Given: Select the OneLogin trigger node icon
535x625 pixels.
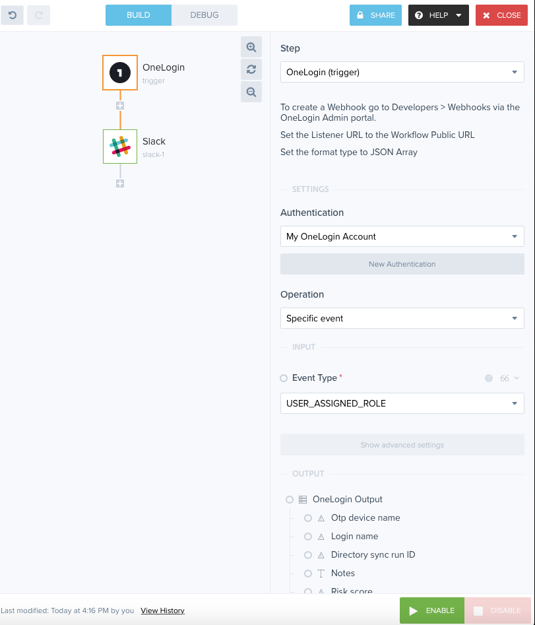Looking at the screenshot, I should pos(120,73).
